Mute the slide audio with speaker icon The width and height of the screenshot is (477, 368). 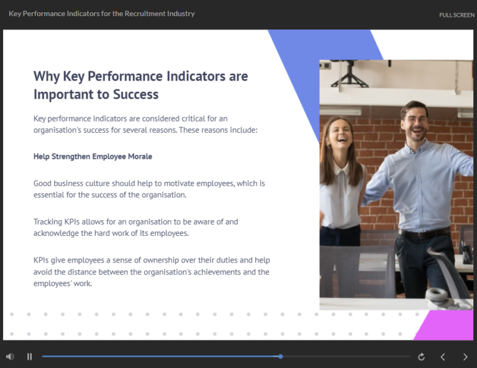(10, 356)
